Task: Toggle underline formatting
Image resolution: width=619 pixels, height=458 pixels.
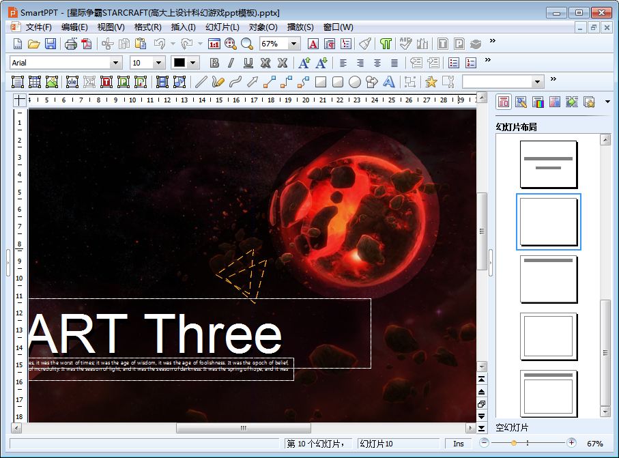Action: 248,63
